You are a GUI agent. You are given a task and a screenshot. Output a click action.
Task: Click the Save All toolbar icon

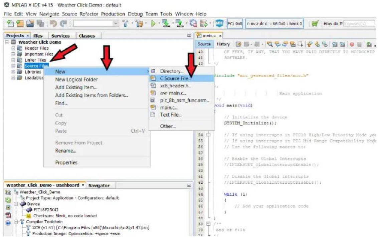point(40,24)
